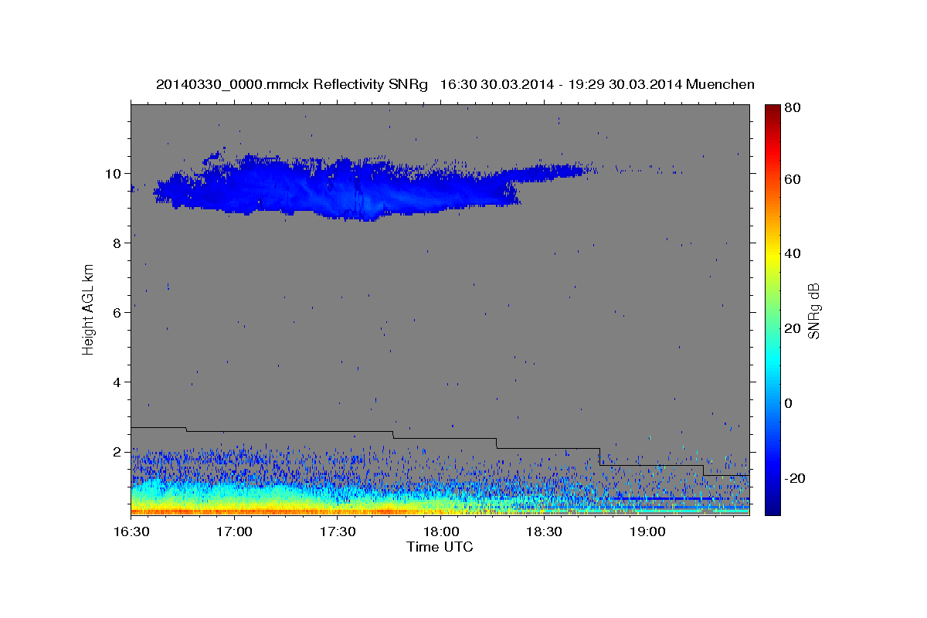The height and width of the screenshot is (618, 927).
Task: Click the 19:00 time axis tick label
Action: 647,532
